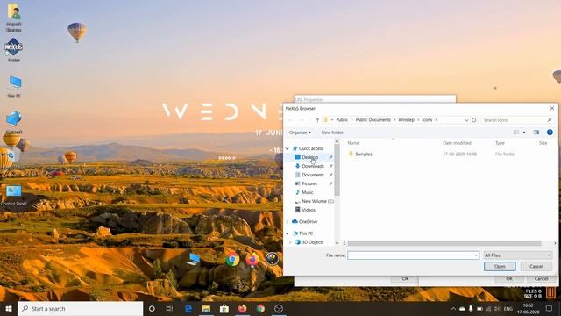Image resolution: width=561 pixels, height=316 pixels.
Task: Open the Organize dropdown menu
Action: [x=300, y=133]
